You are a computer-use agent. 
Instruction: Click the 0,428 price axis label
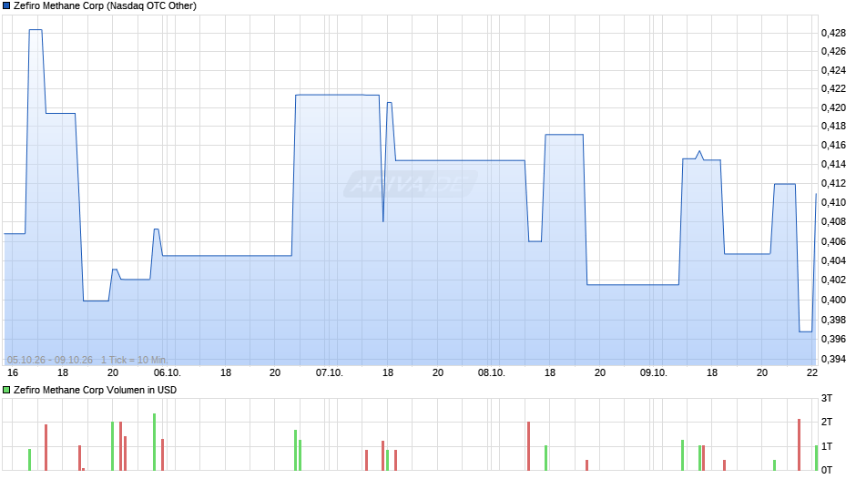point(833,34)
